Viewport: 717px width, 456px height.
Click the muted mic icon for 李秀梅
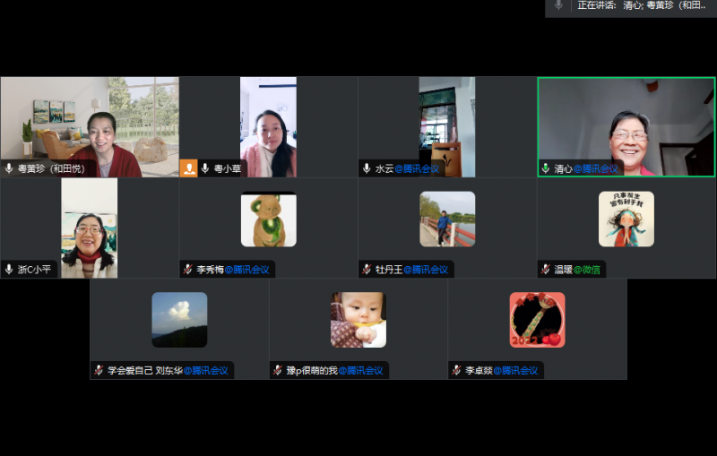point(187,270)
